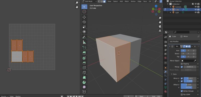Select the Measure tool
Image resolution: width=201 pixels, height=97 pixels.
pyautogui.click(x=84, y=42)
